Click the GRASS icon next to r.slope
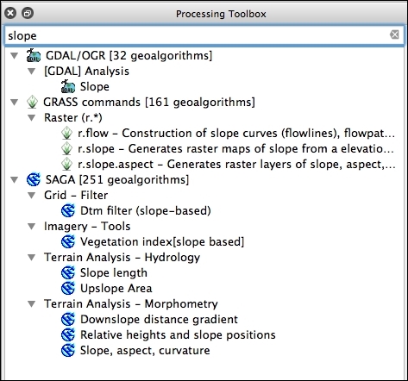The image size is (408, 381). pos(66,148)
